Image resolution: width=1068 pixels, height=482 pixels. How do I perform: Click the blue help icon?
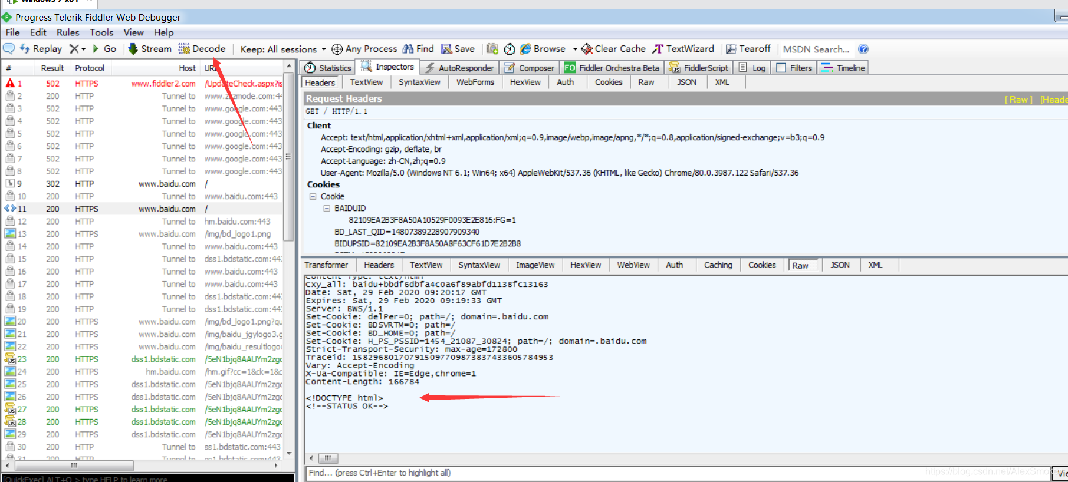pos(863,49)
